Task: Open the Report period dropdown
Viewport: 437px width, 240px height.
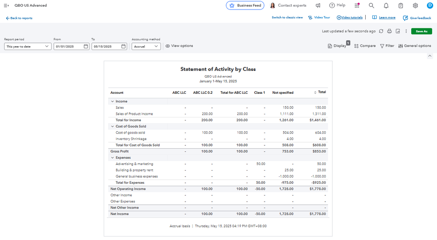Action: [x=28, y=46]
